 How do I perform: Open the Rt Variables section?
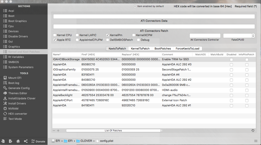coord(16,57)
